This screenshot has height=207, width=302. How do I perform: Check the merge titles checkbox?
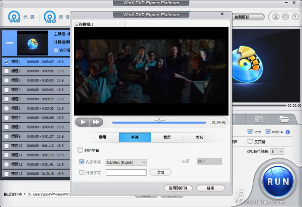[56, 50]
